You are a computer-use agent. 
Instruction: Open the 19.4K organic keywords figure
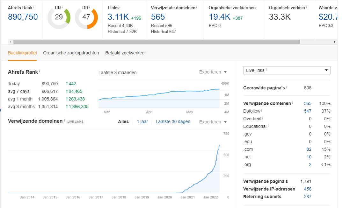(220, 17)
